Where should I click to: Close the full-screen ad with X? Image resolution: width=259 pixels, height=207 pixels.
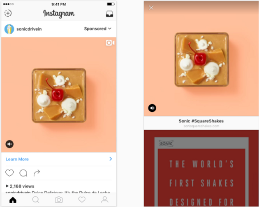pyautogui.click(x=151, y=7)
